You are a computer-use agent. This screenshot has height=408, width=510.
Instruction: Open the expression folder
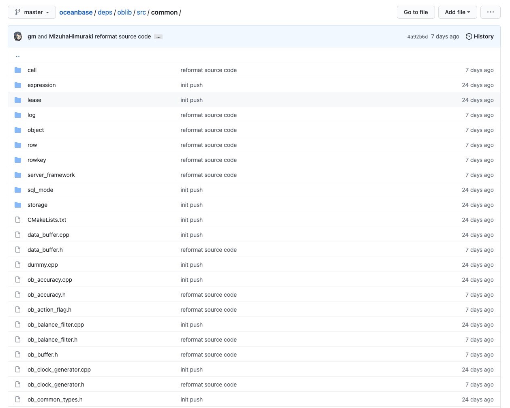42,85
